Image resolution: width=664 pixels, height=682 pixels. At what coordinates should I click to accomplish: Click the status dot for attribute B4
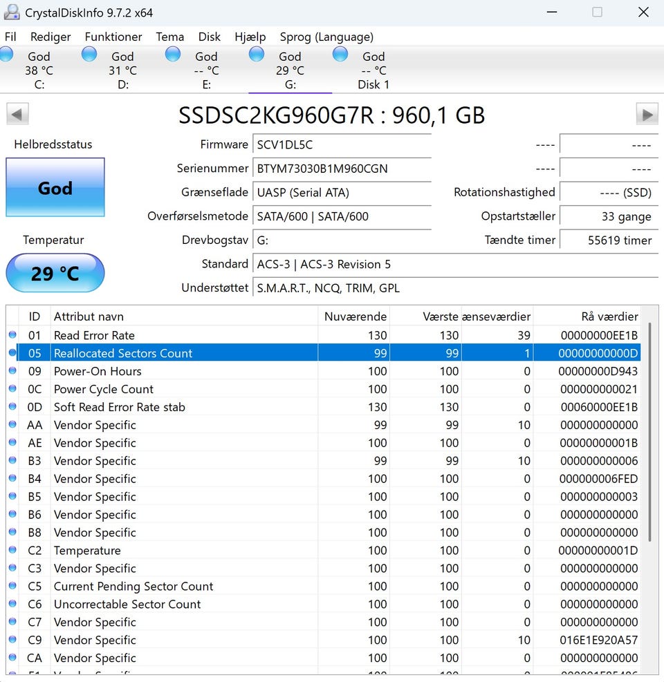coord(12,478)
